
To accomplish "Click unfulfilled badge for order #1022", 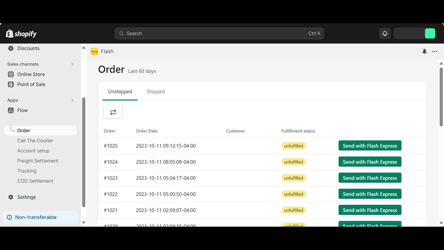I will coord(294,194).
